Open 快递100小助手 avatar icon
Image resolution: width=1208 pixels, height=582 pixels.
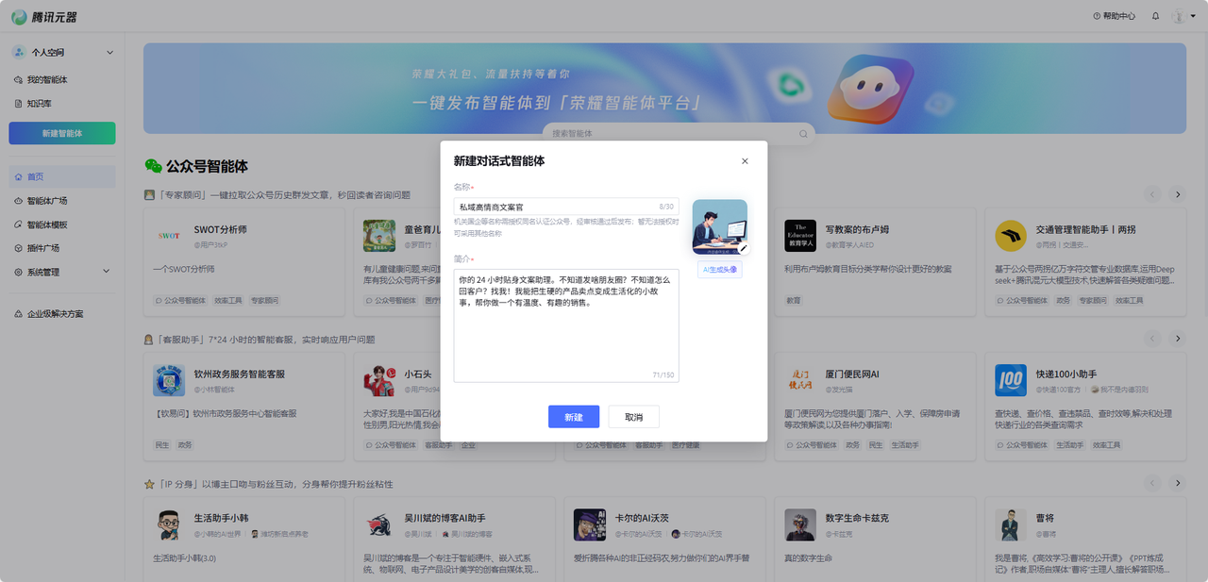1011,380
